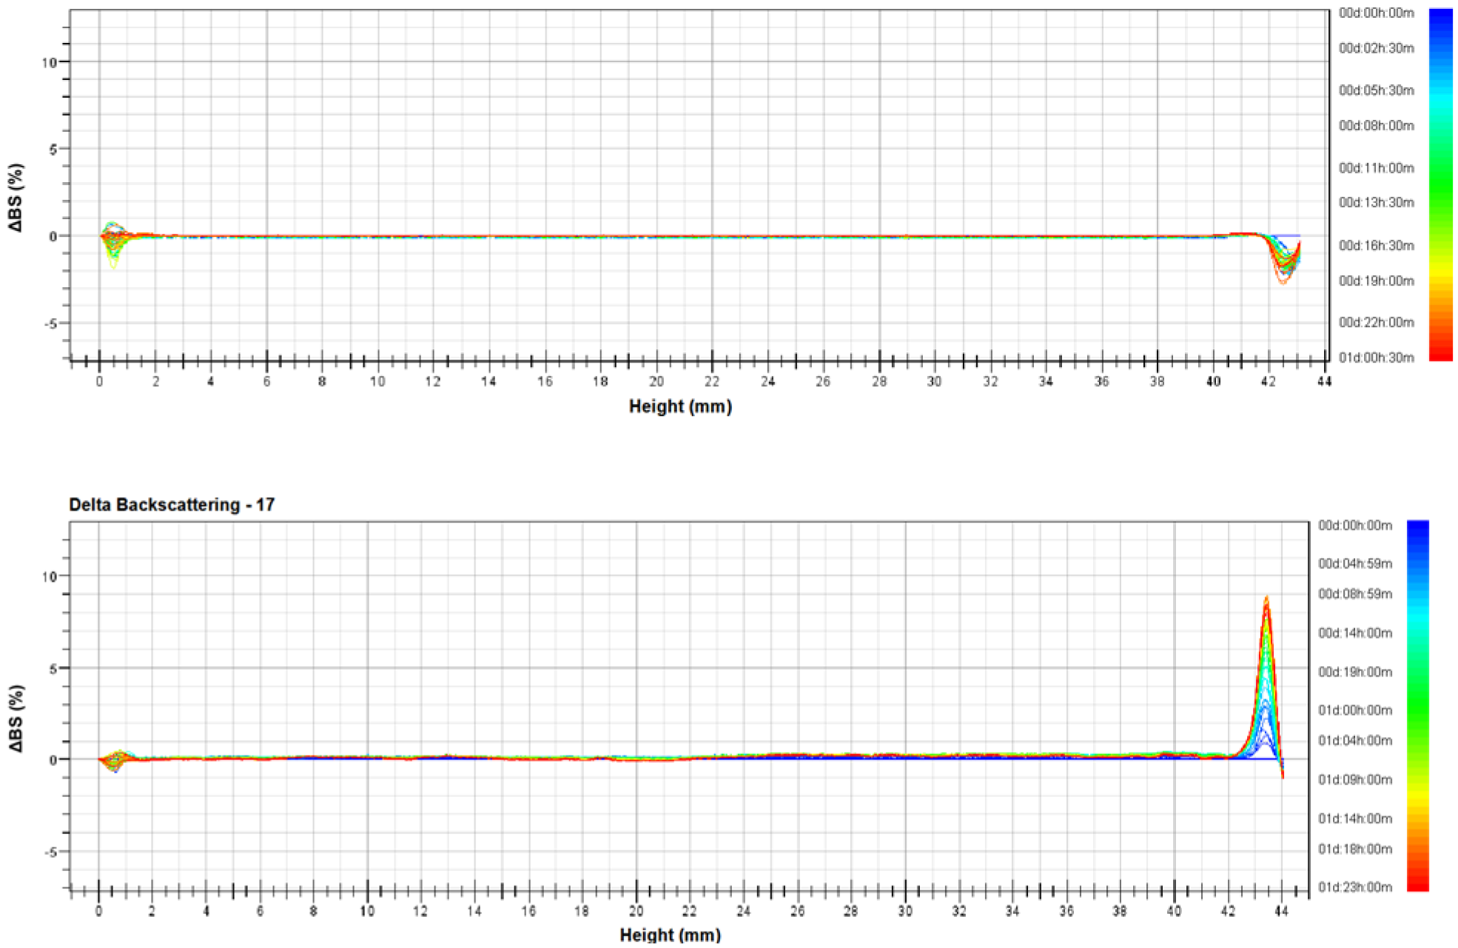Select the 'Delta Backscattering - 17' title

coord(172,505)
